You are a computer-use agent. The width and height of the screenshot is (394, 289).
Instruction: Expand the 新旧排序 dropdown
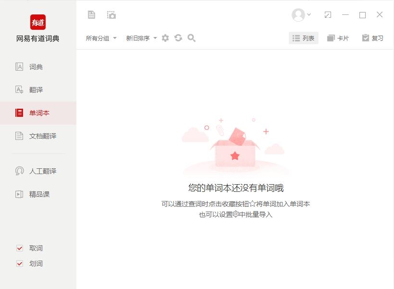tap(141, 38)
